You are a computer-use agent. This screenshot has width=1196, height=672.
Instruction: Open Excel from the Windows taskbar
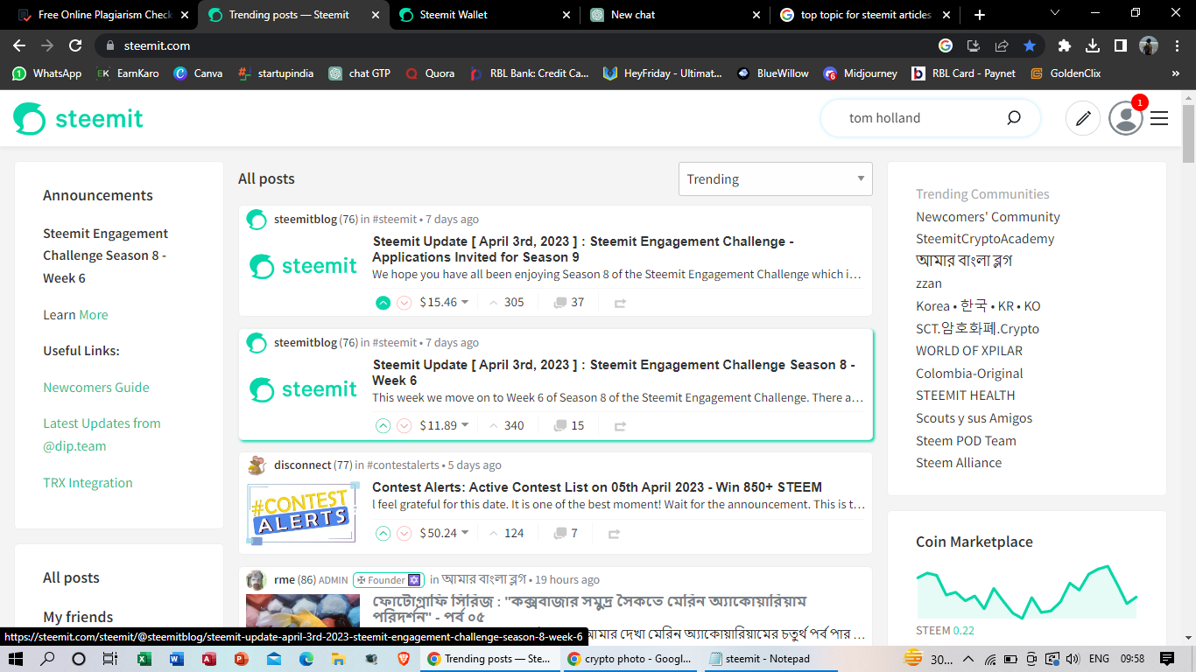144,659
